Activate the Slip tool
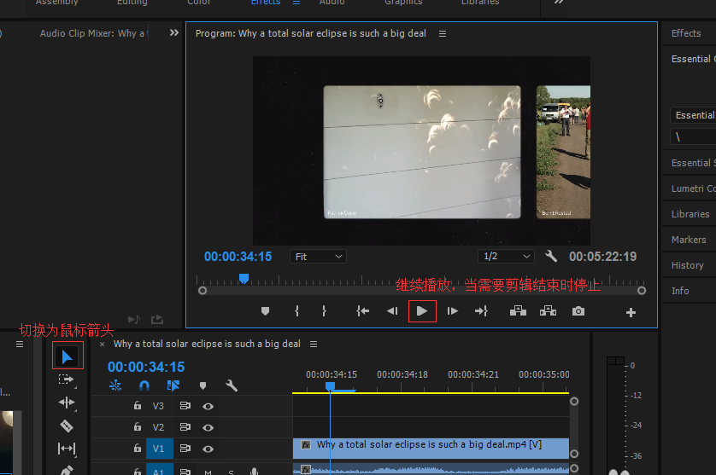 point(67,449)
